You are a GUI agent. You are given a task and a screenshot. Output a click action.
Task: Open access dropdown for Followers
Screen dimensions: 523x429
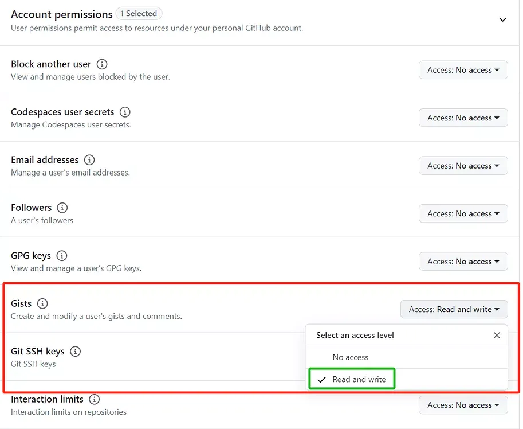[463, 213]
